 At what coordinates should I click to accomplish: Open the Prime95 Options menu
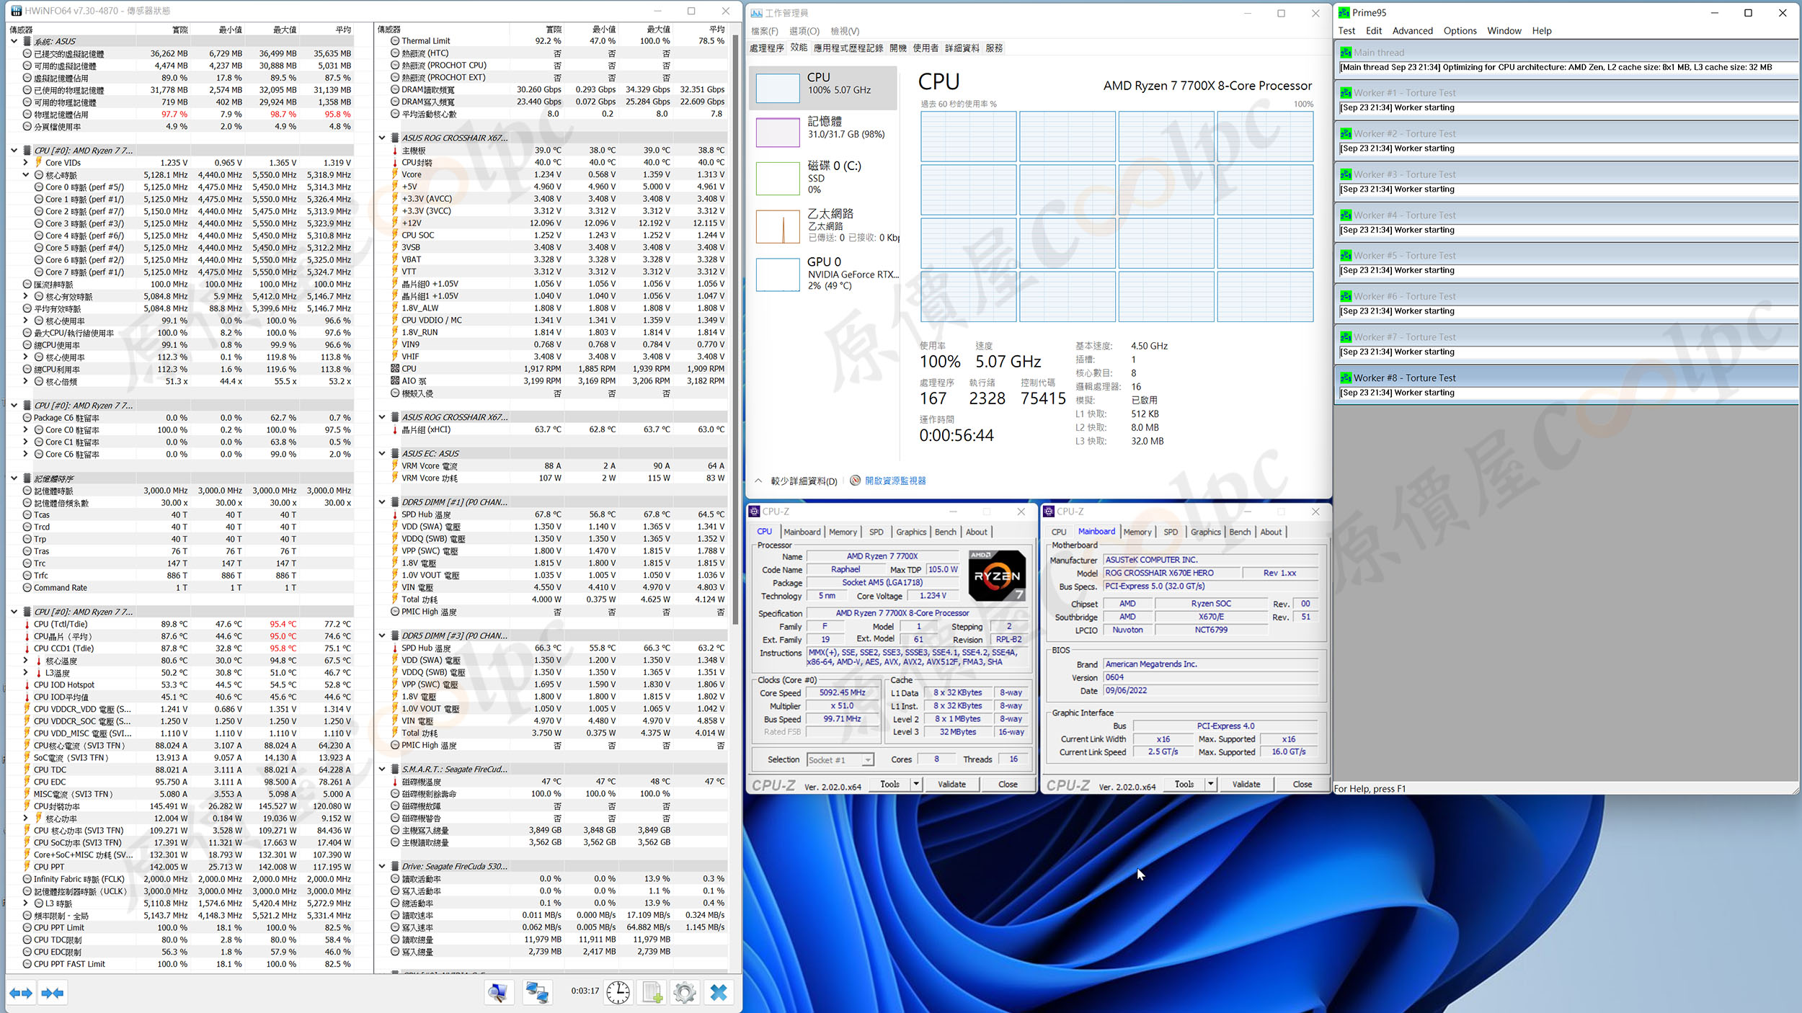coord(1460,31)
